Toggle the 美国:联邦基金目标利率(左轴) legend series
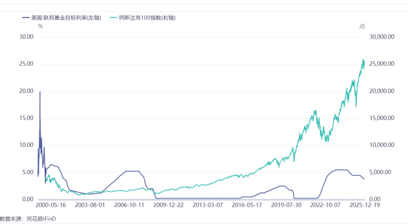The image size is (408, 224). (62, 18)
